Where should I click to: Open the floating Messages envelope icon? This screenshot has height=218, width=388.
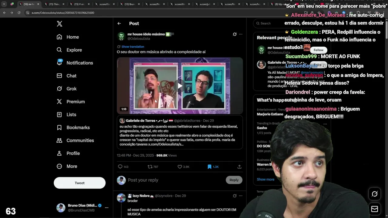point(375,209)
